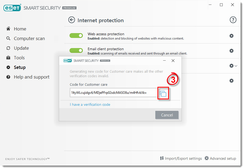The width and height of the screenshot is (243, 168).
Task: Click the 'I have a verification code' link
Action: coord(90,104)
